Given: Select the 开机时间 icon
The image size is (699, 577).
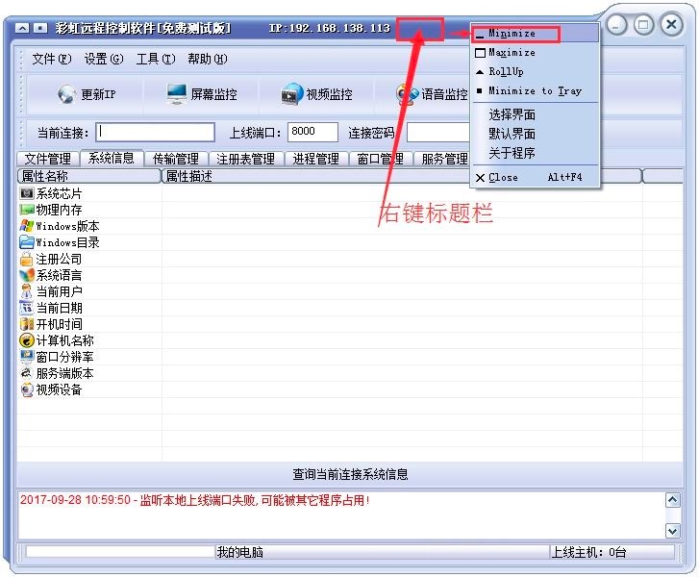Looking at the screenshot, I should pos(27,324).
